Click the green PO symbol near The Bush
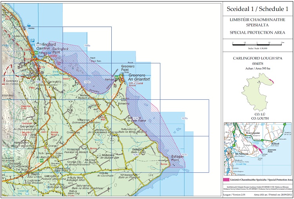This screenshot has width=294, height=199. [x=42, y=160]
